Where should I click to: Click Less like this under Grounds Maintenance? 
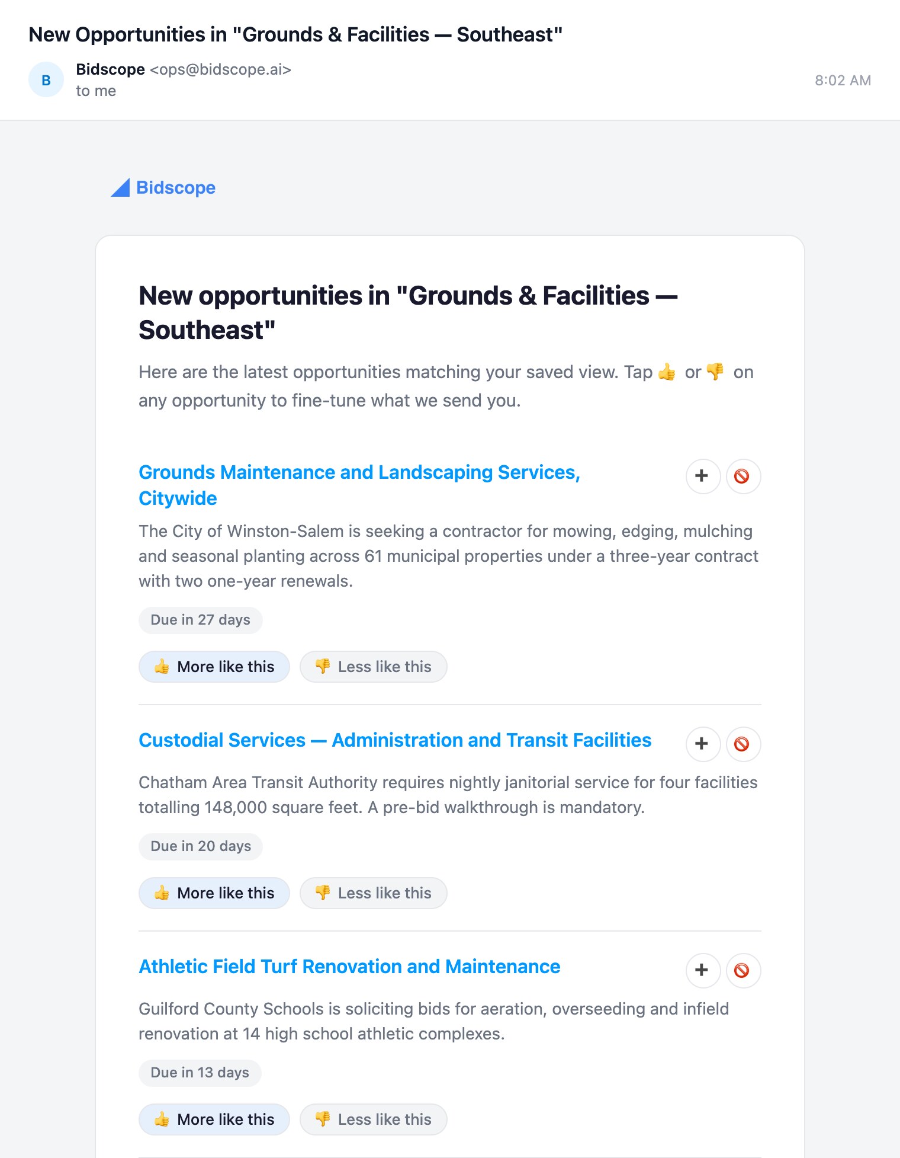pyautogui.click(x=374, y=667)
